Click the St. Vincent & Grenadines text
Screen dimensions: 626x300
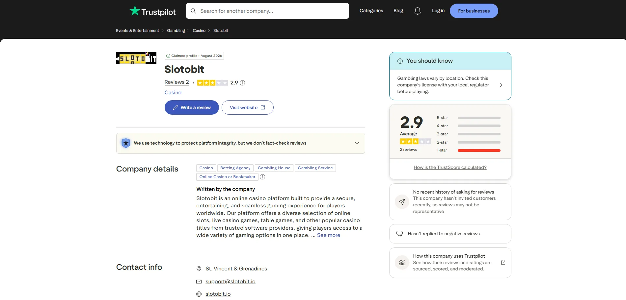tap(236, 269)
